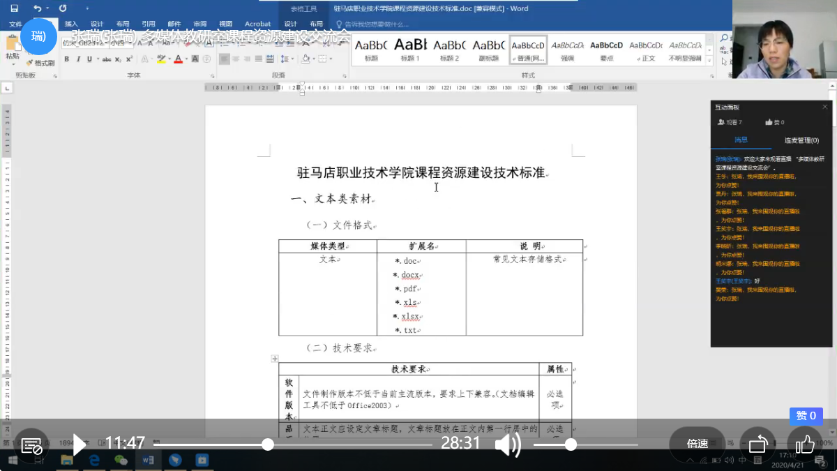Apply superscript x² formatting

[x=129, y=59]
